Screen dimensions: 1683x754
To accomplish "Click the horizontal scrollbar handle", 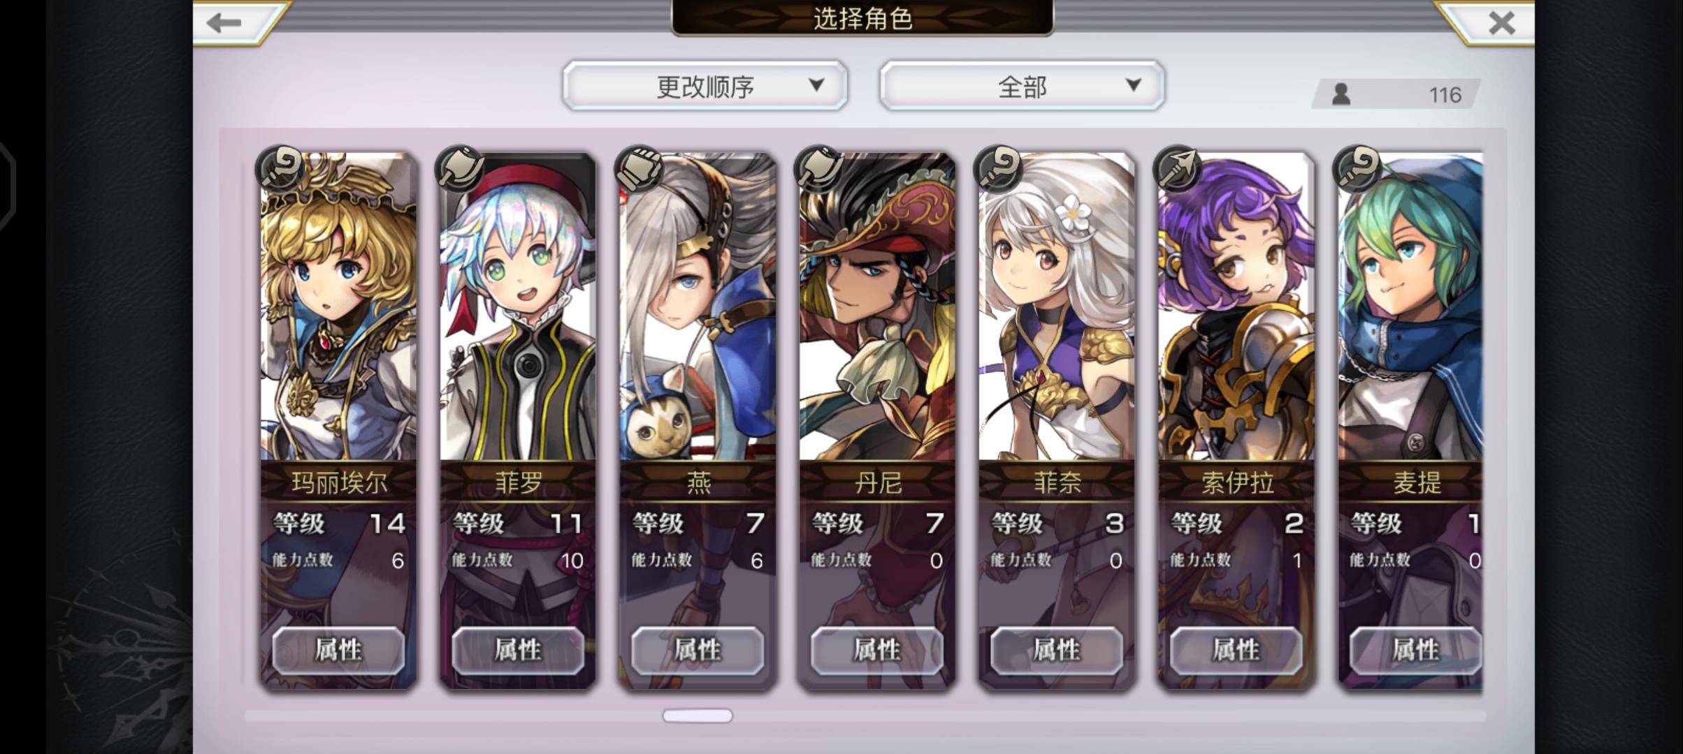I will pos(698,716).
